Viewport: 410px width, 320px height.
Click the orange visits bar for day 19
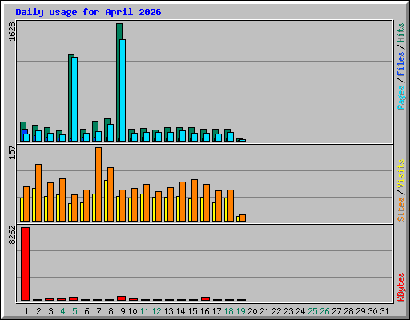[243, 218]
